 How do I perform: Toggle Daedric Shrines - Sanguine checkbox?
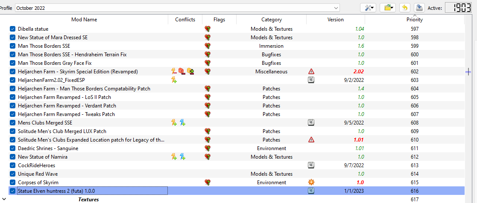12,148
